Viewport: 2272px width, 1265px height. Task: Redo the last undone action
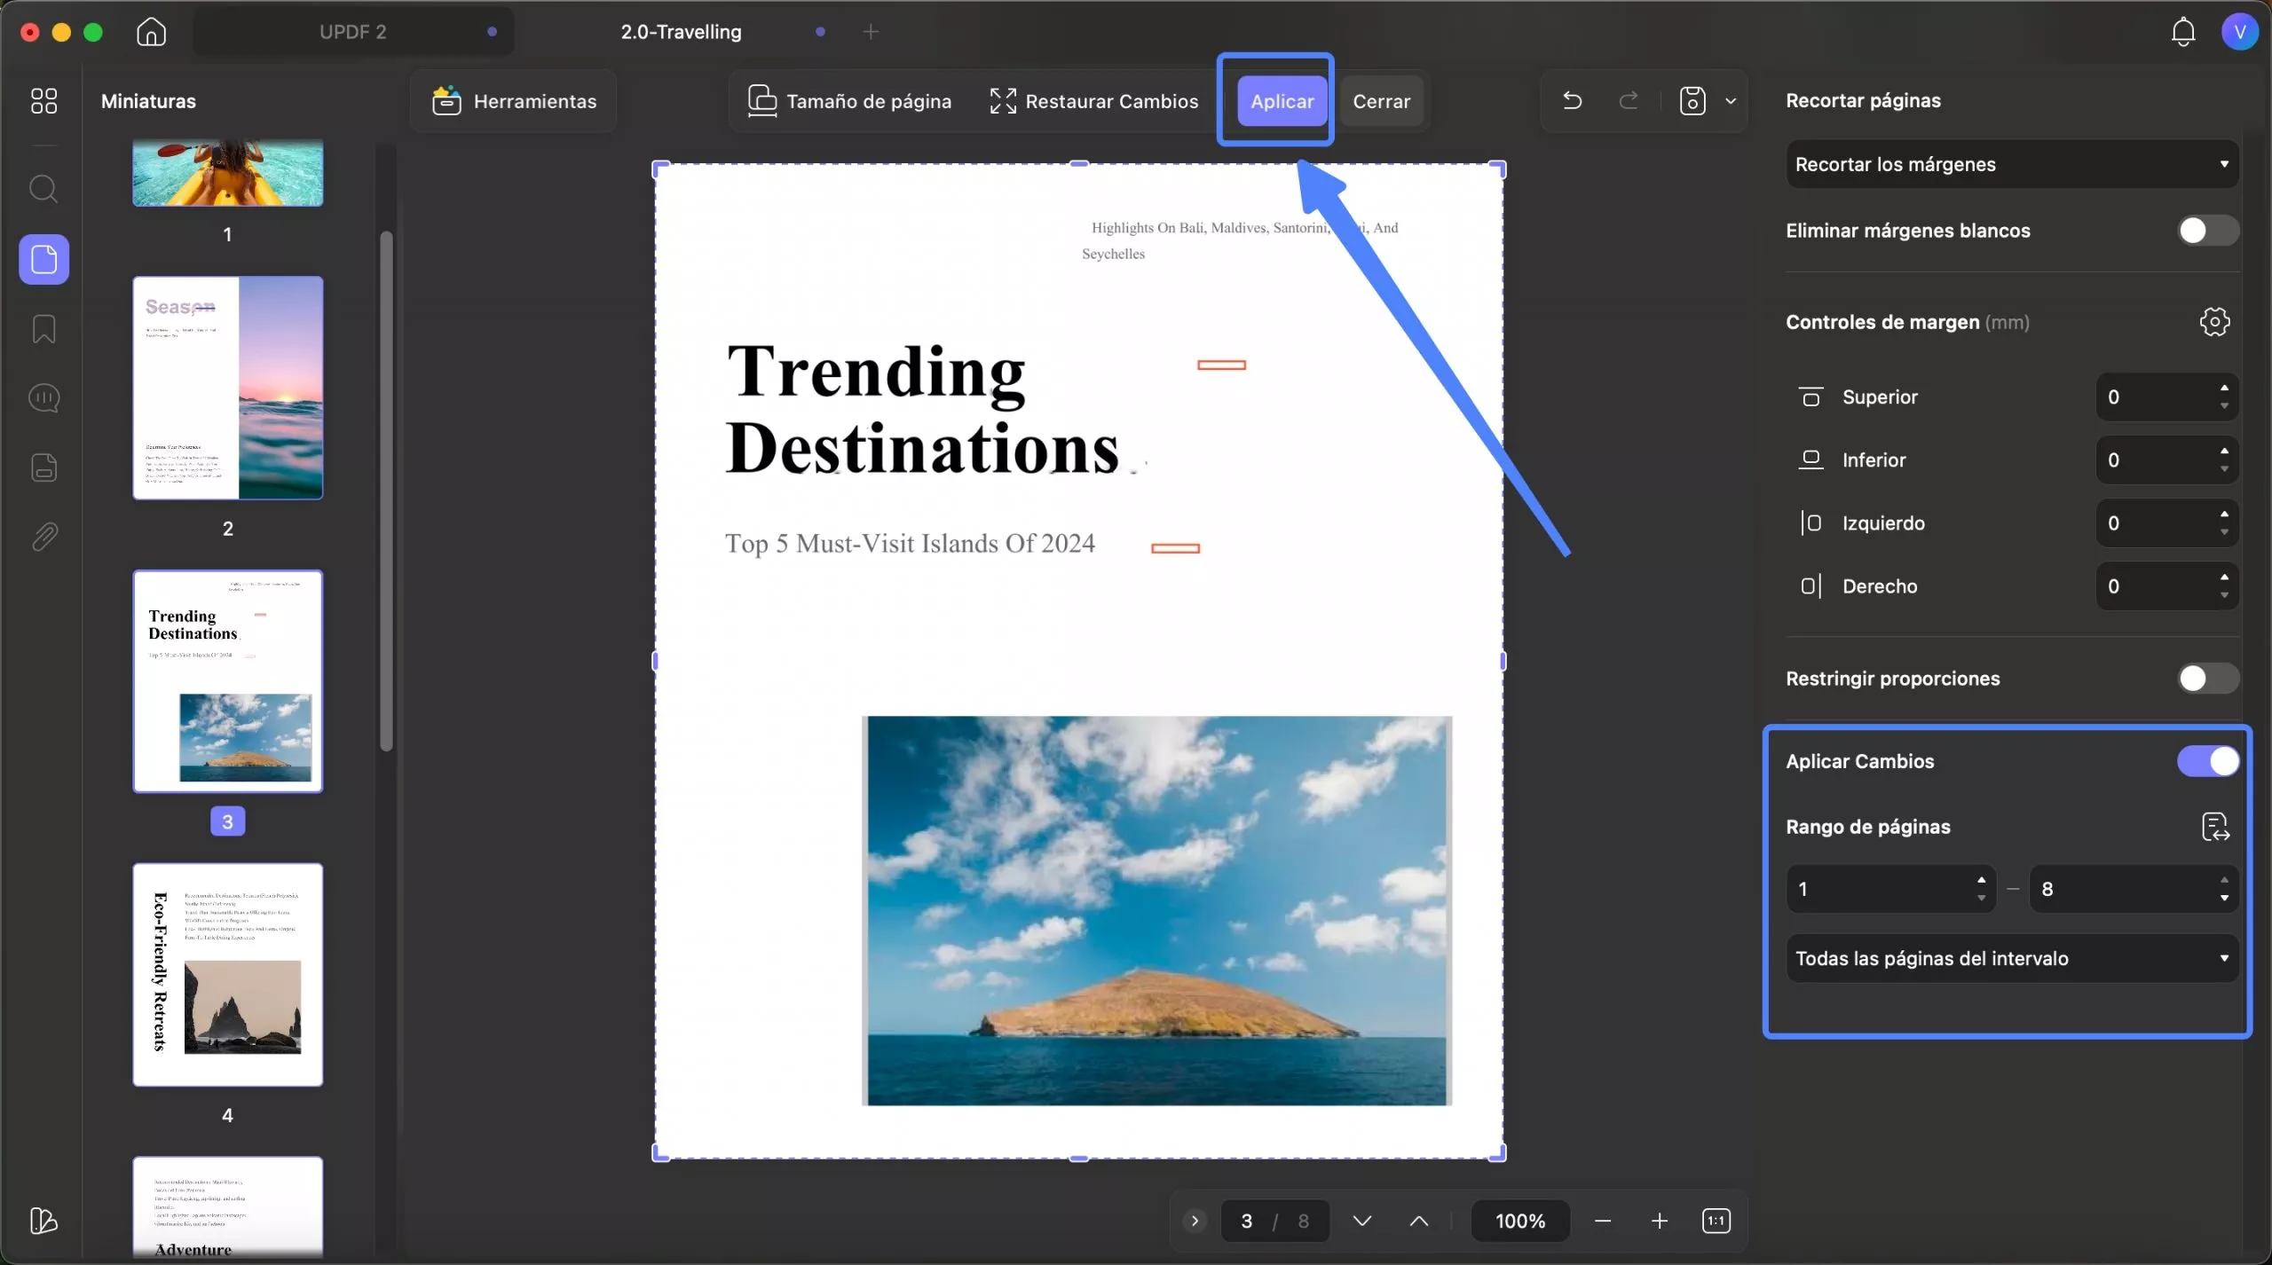[1628, 100]
